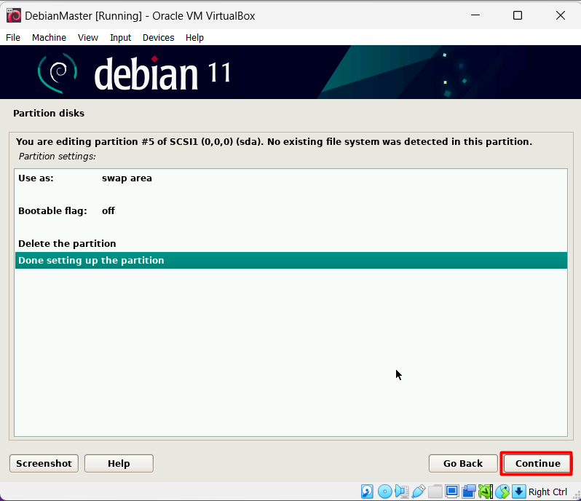This screenshot has height=501, width=581.
Task: Click the Go Back button
Action: (463, 463)
